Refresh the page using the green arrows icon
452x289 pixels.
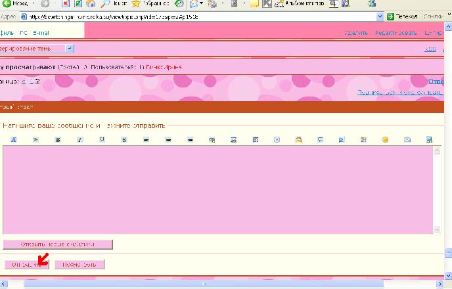(x=78, y=3)
